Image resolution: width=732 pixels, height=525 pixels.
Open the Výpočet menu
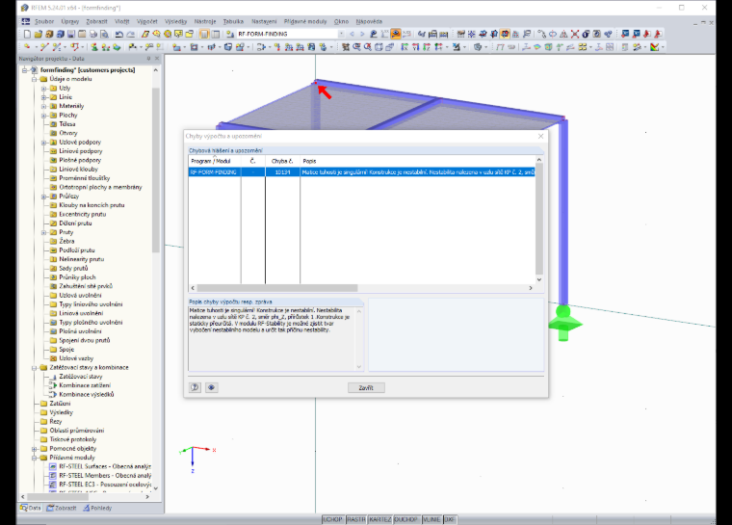tap(147, 21)
